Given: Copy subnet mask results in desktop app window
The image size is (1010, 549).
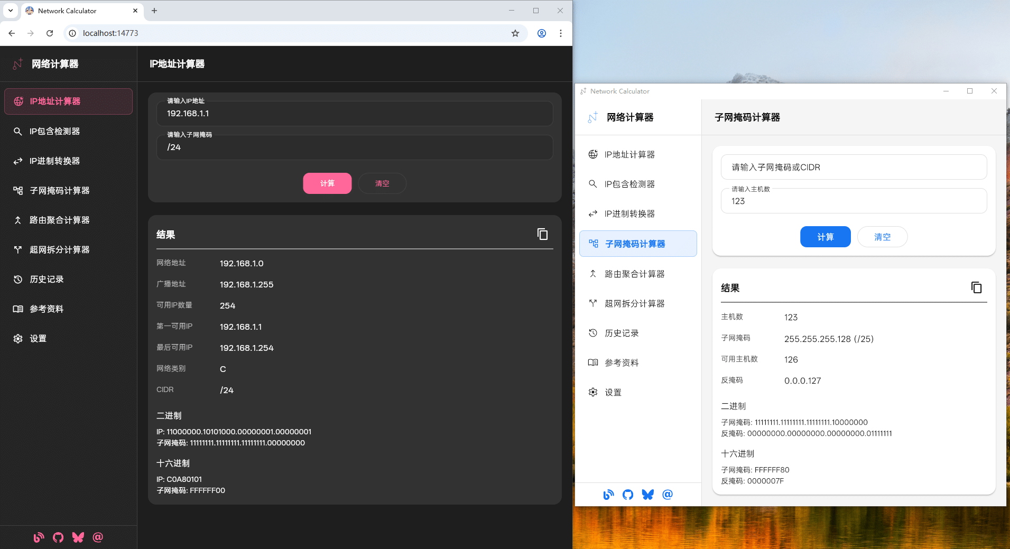Looking at the screenshot, I should click(x=976, y=287).
